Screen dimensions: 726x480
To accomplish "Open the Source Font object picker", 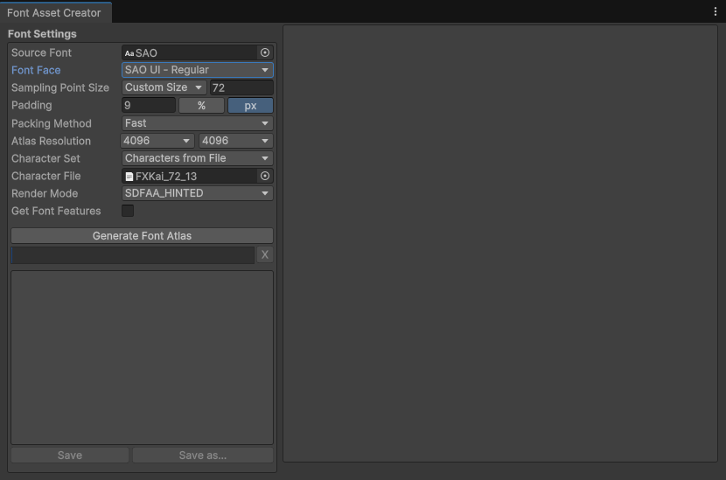I will coord(265,52).
